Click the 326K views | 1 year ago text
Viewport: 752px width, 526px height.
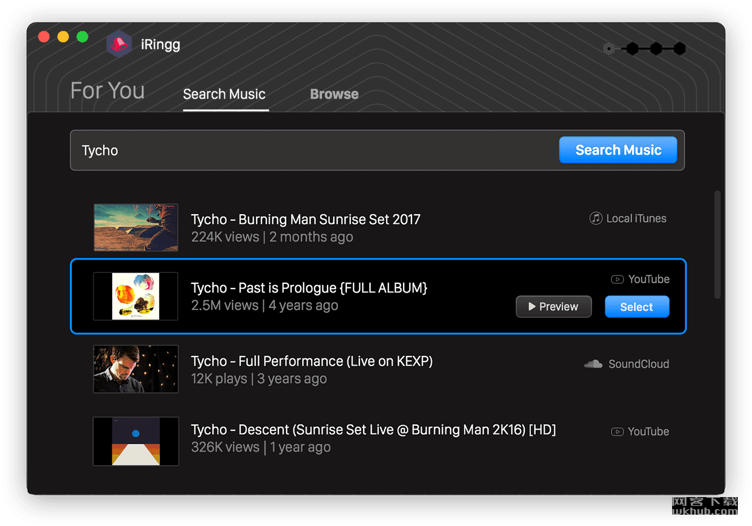(x=261, y=447)
